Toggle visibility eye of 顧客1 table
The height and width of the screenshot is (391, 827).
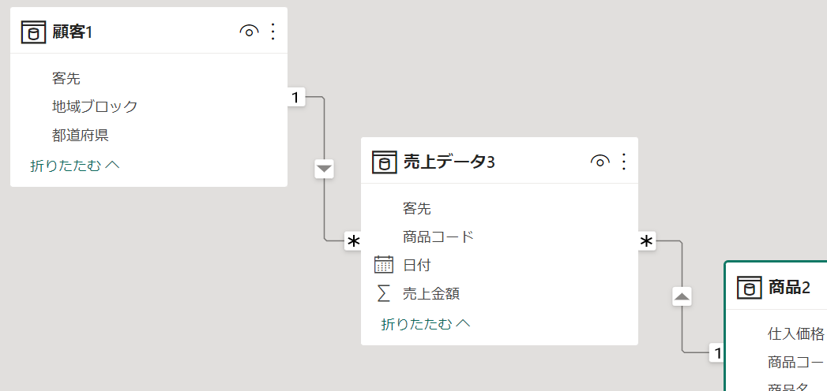(249, 32)
